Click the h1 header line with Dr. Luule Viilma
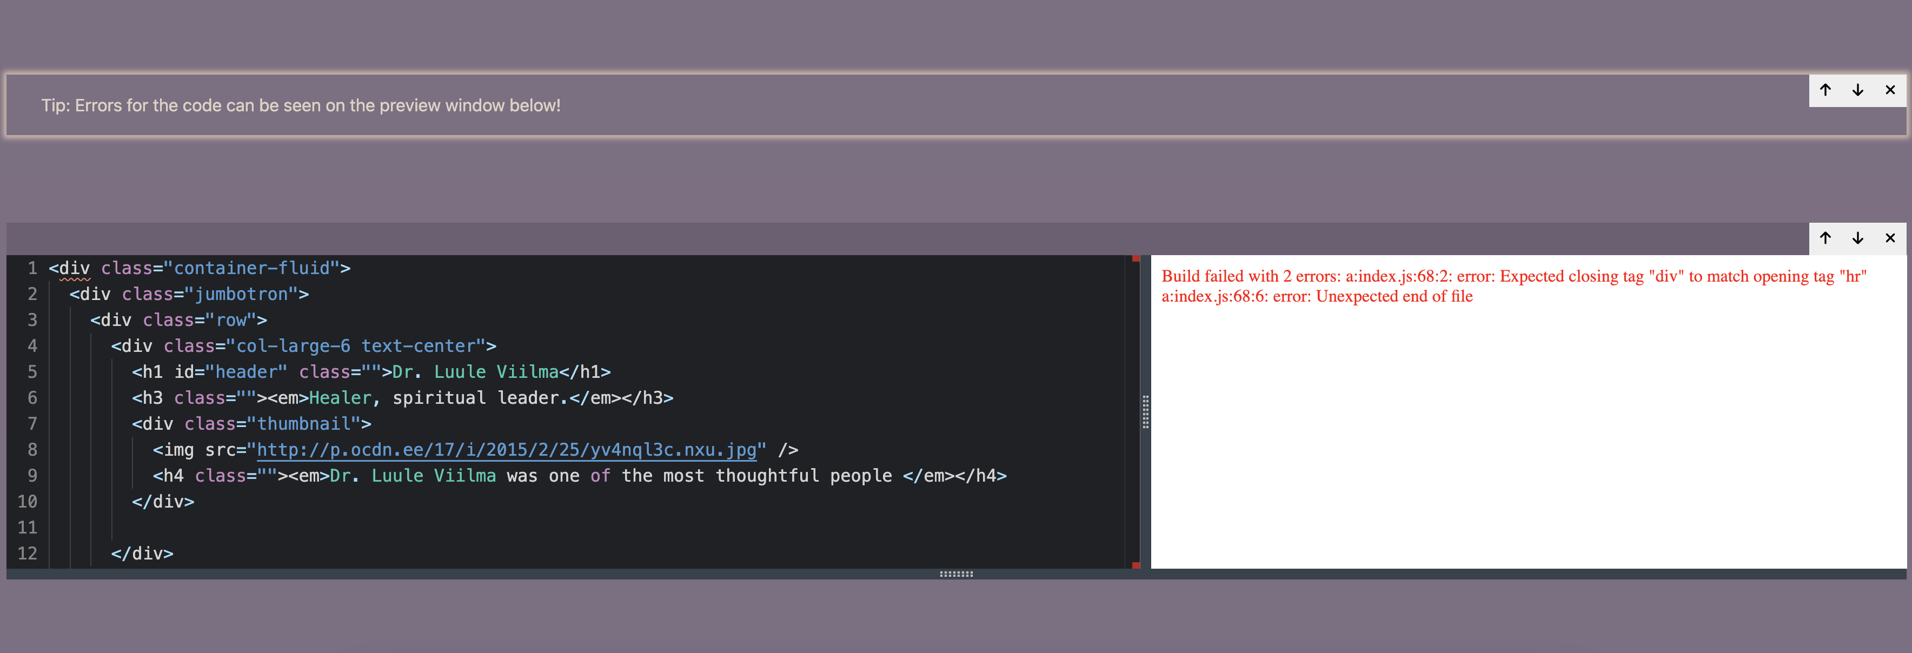Viewport: 1912px width, 653px height. [x=371, y=372]
